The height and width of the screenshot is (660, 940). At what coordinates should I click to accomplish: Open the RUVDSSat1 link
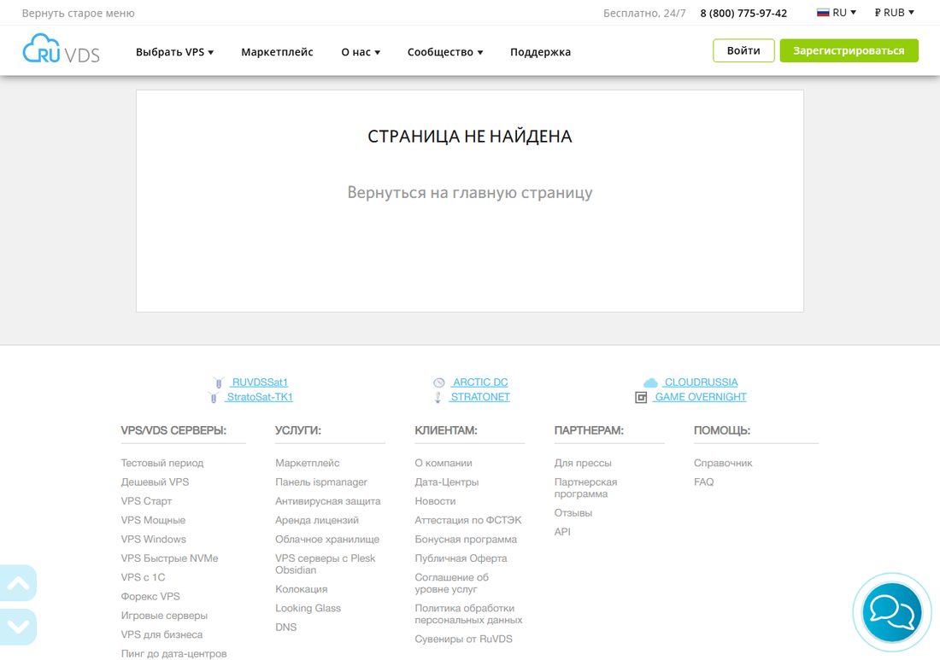[x=260, y=383]
